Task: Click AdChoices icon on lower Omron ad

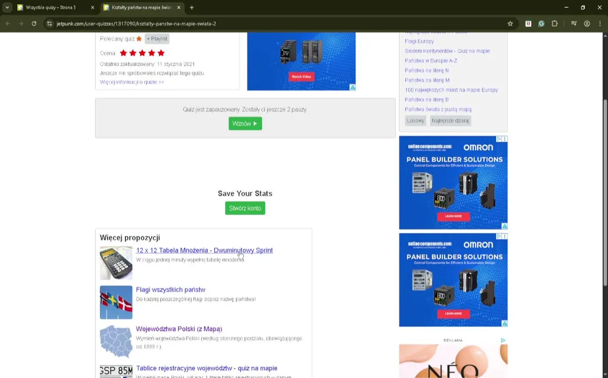Action: 499,236
